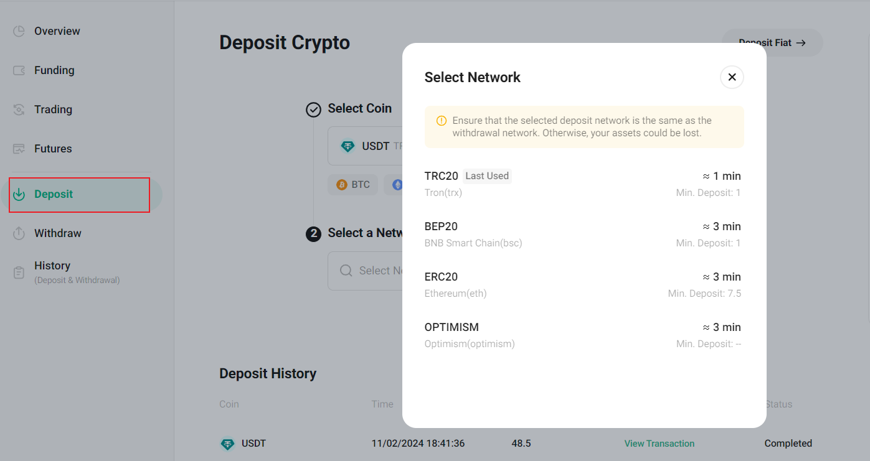The image size is (870, 461).
Task: Open View Transaction for the USDT deposit
Action: click(x=659, y=443)
